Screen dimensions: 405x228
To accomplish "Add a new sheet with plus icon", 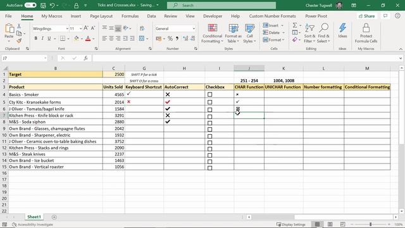I will click(x=54, y=217).
